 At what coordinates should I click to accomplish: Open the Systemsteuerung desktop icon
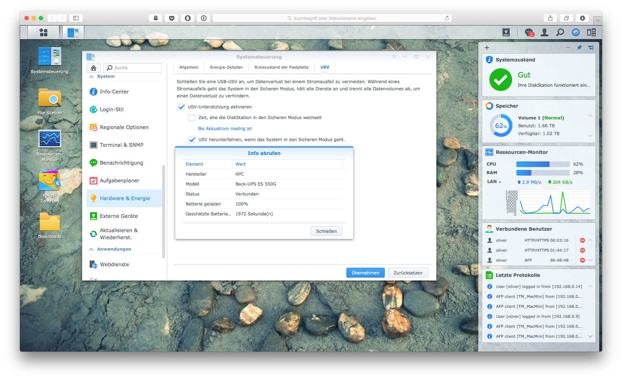point(50,57)
